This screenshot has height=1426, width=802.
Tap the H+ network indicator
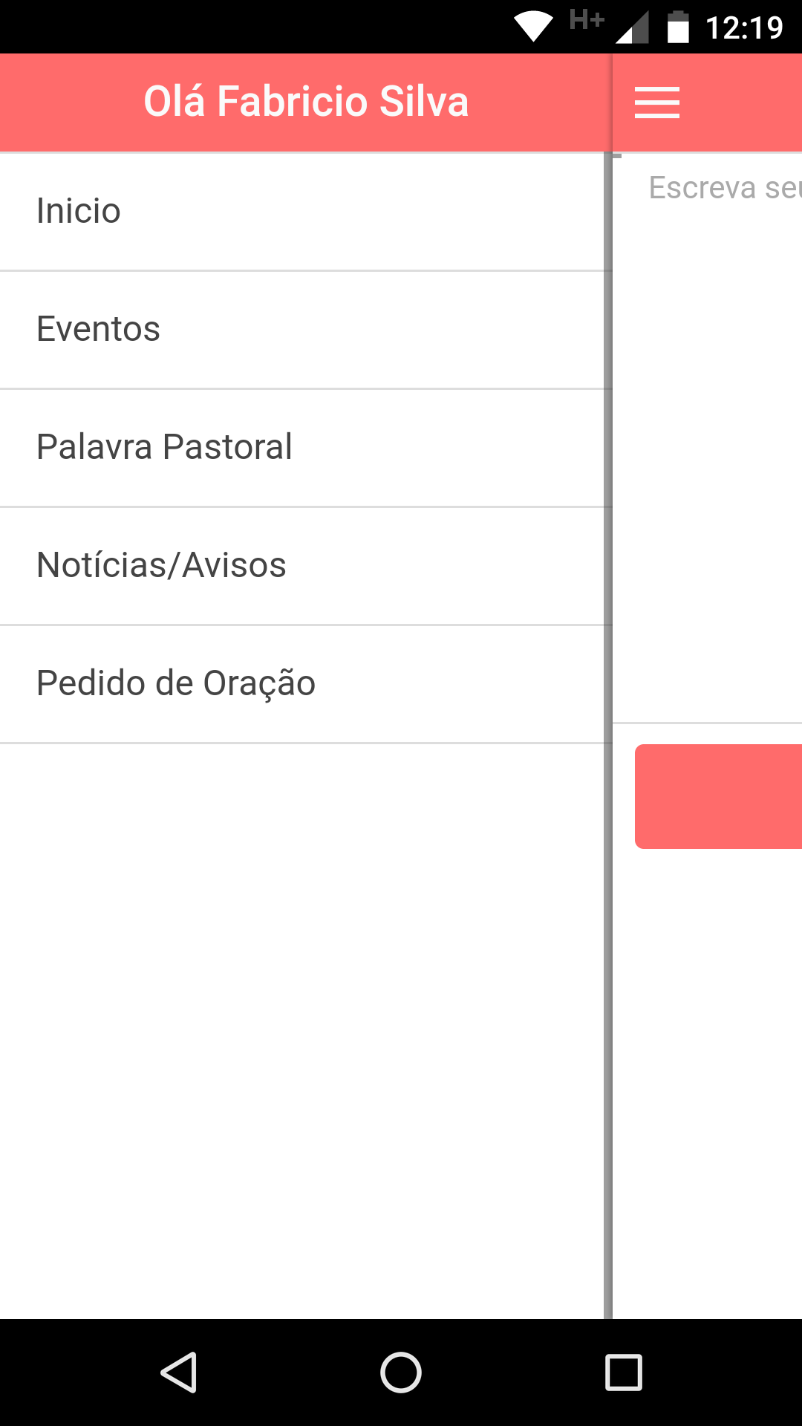click(x=587, y=19)
